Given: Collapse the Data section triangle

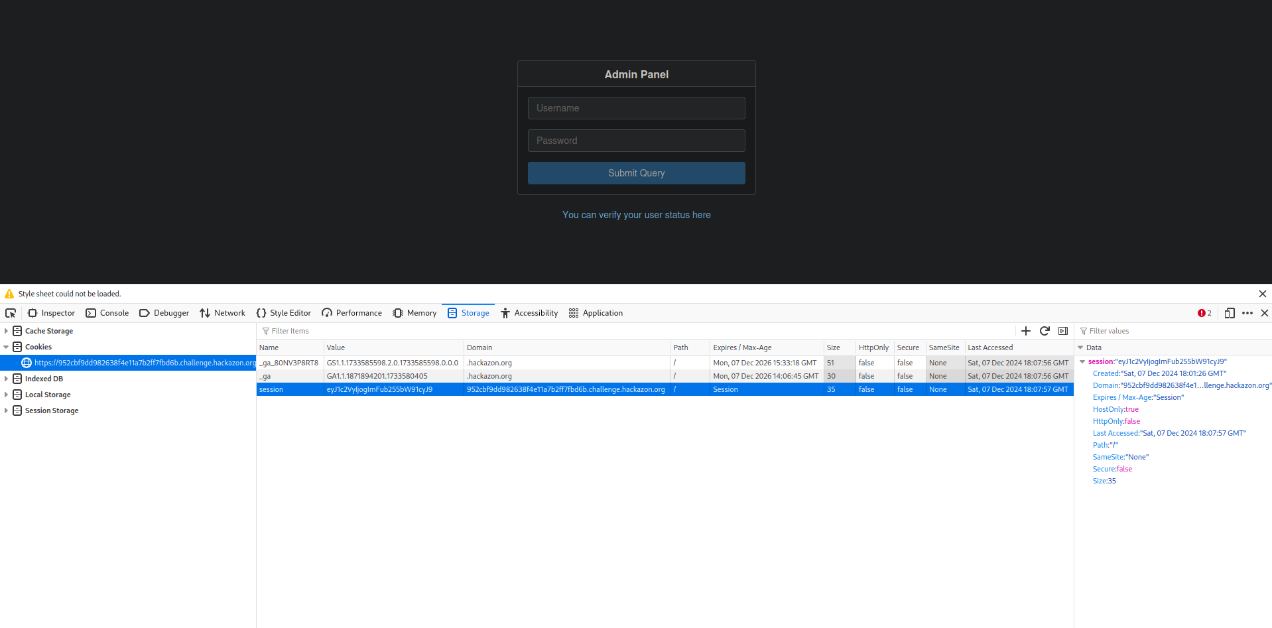Looking at the screenshot, I should click(1080, 347).
